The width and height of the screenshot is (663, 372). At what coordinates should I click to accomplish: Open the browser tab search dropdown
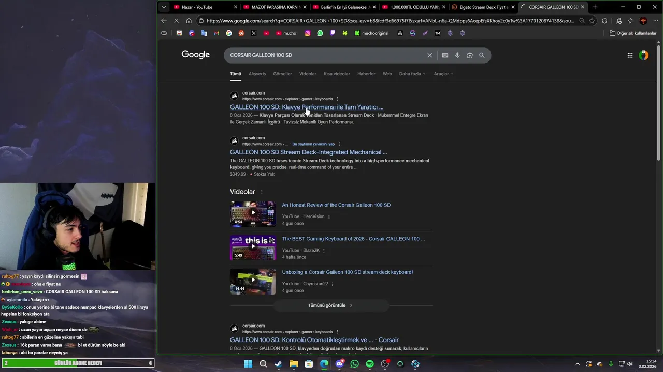164,7
